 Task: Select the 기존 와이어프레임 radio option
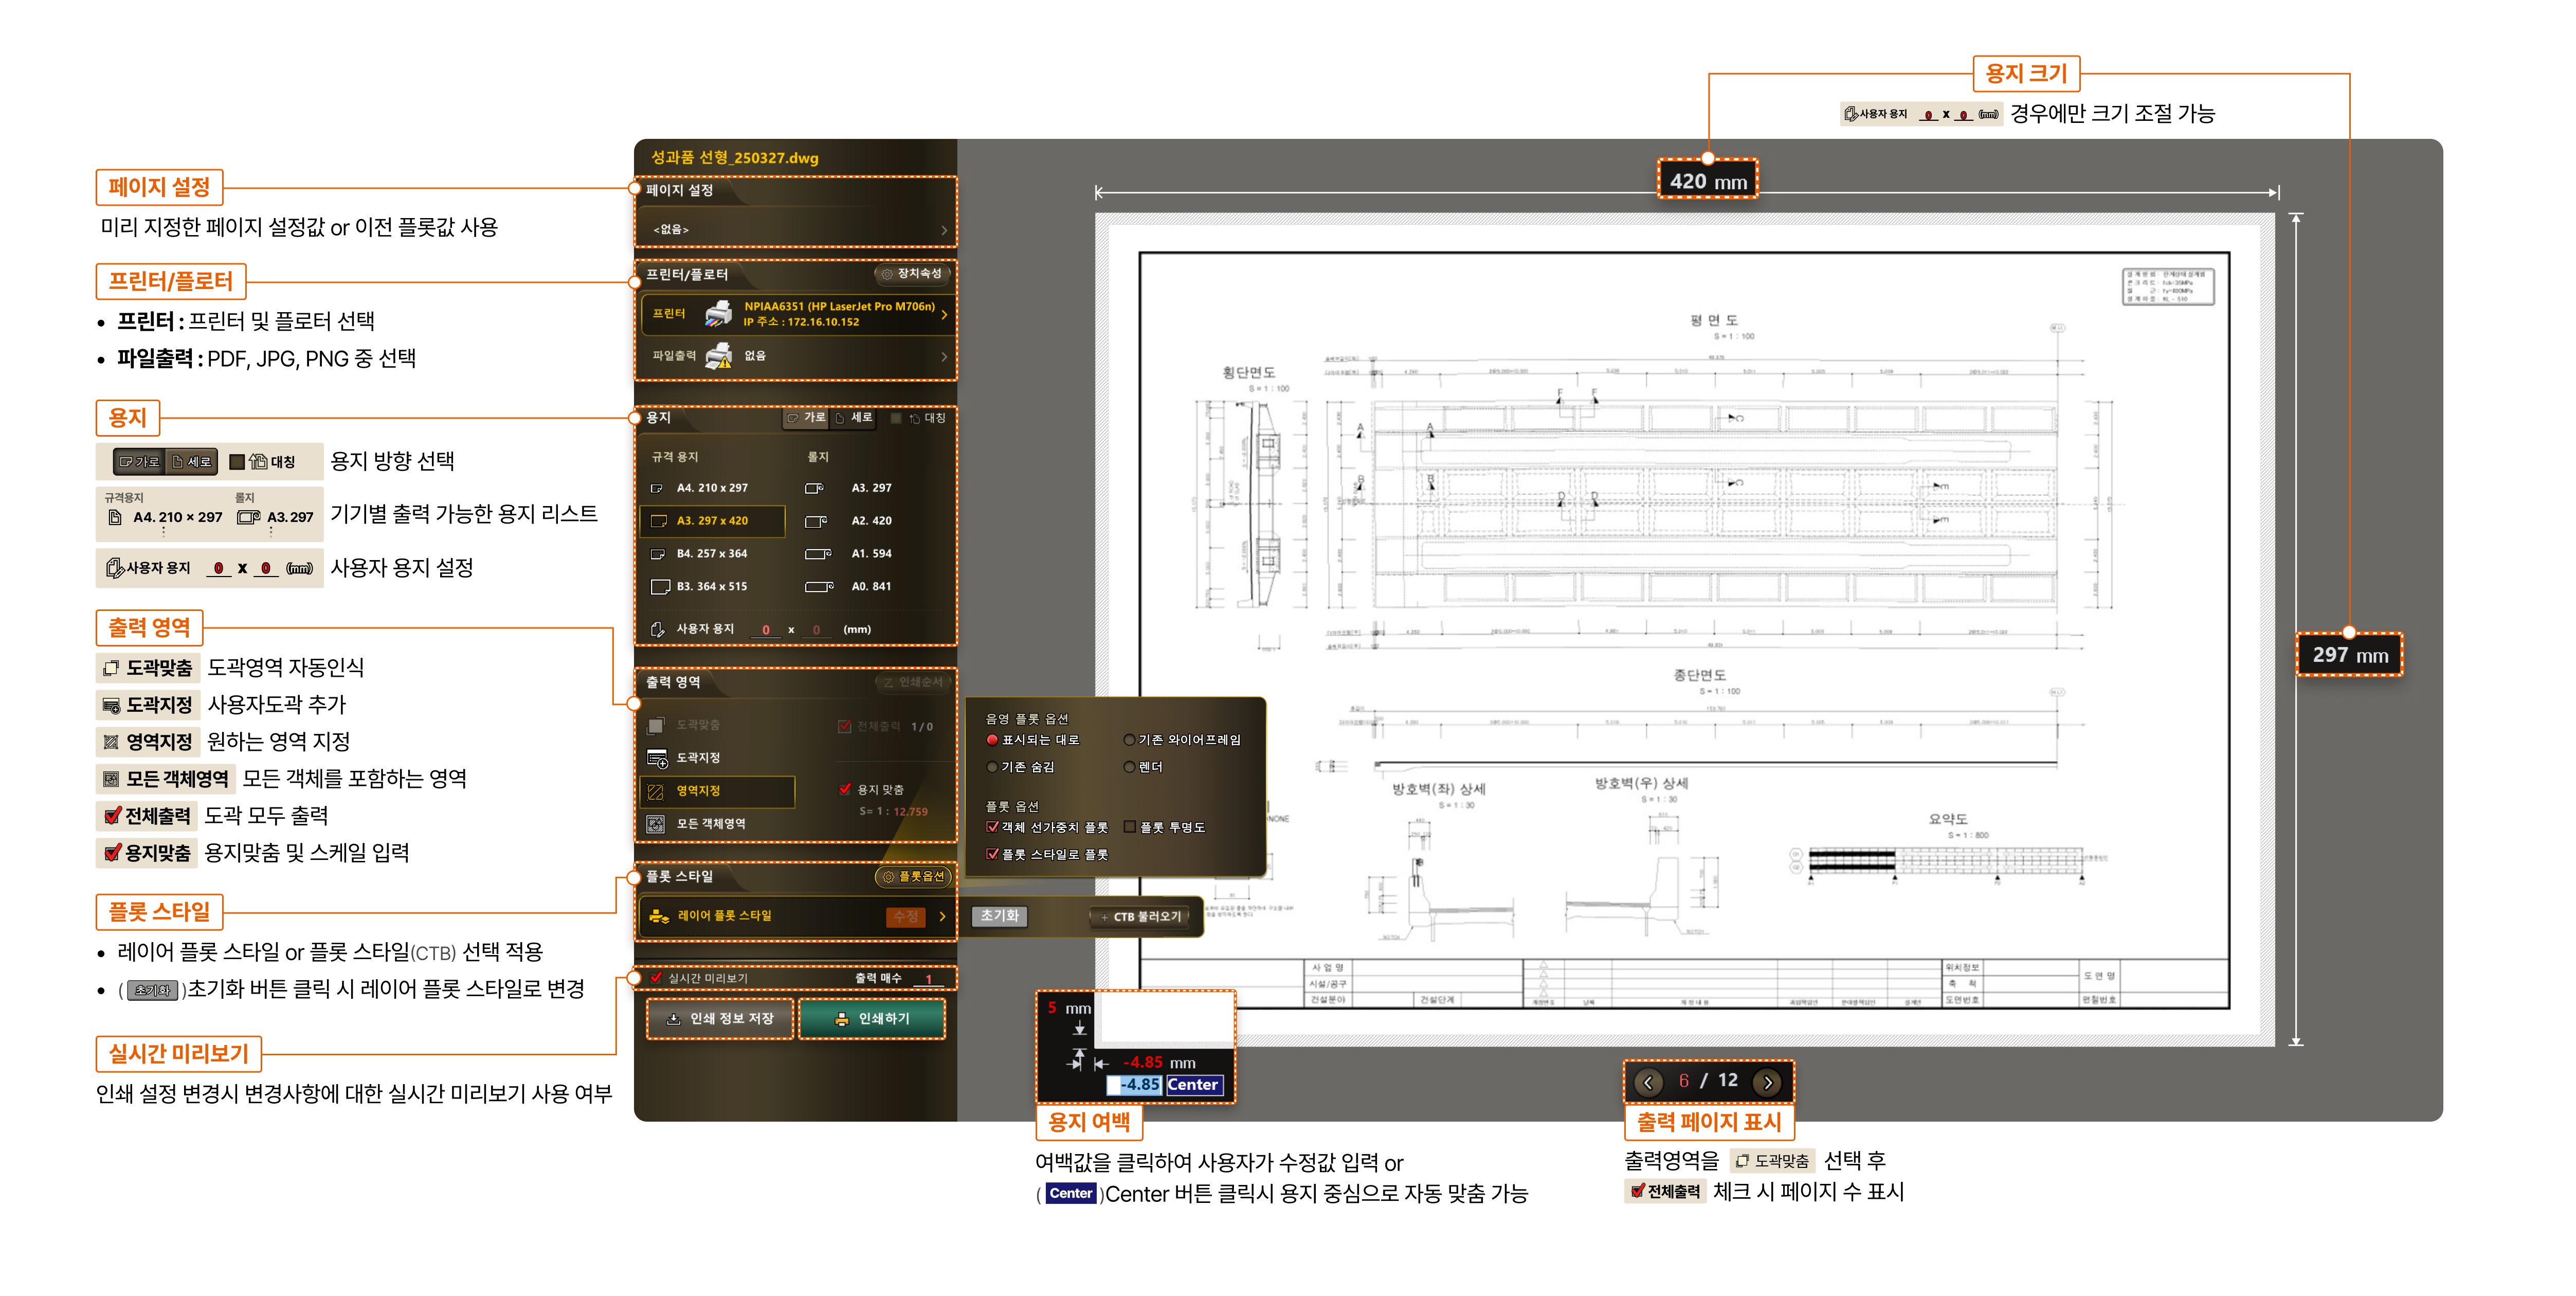(1129, 740)
